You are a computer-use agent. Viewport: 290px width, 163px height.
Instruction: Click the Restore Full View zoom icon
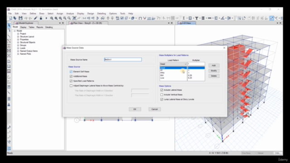click(x=56, y=18)
